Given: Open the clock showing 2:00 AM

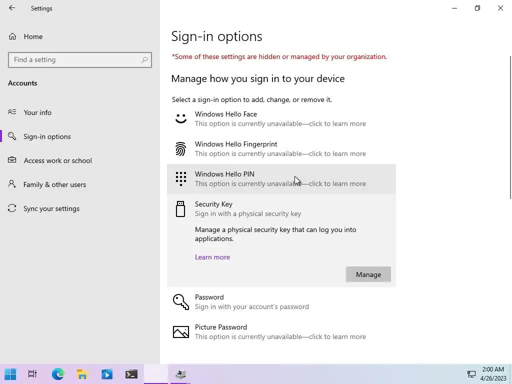Looking at the screenshot, I should coord(493,374).
